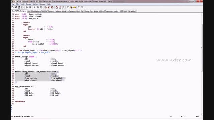Click the Jump to Tag icon

[x=75, y=7]
